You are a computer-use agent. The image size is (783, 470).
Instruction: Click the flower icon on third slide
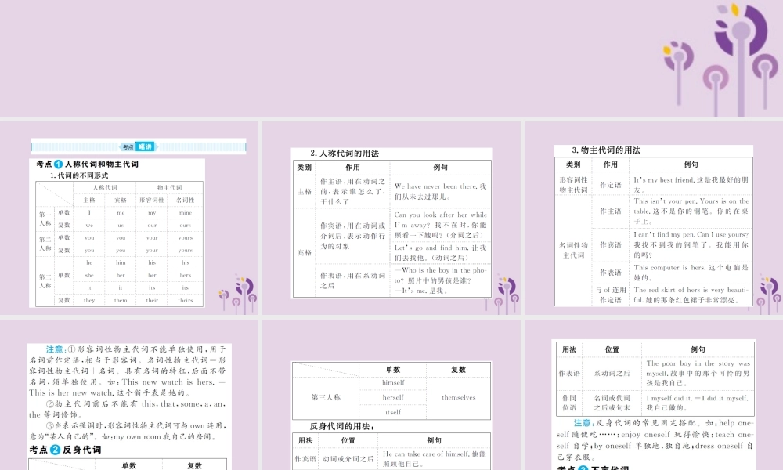coord(767,294)
